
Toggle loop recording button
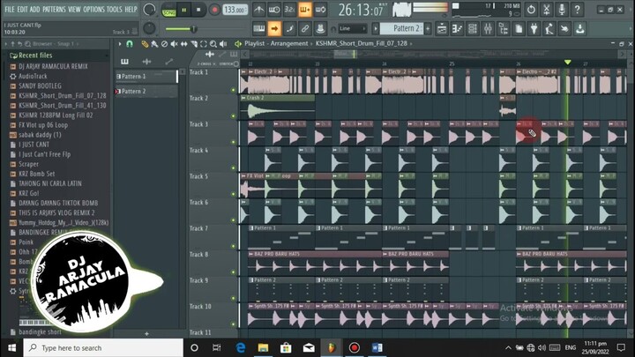(320, 10)
